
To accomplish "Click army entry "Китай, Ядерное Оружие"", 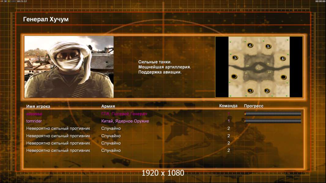I will 125,121.
